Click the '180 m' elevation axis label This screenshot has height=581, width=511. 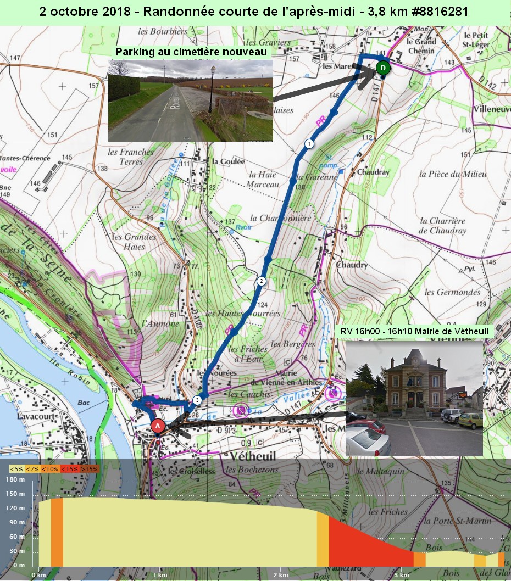(x=15, y=479)
